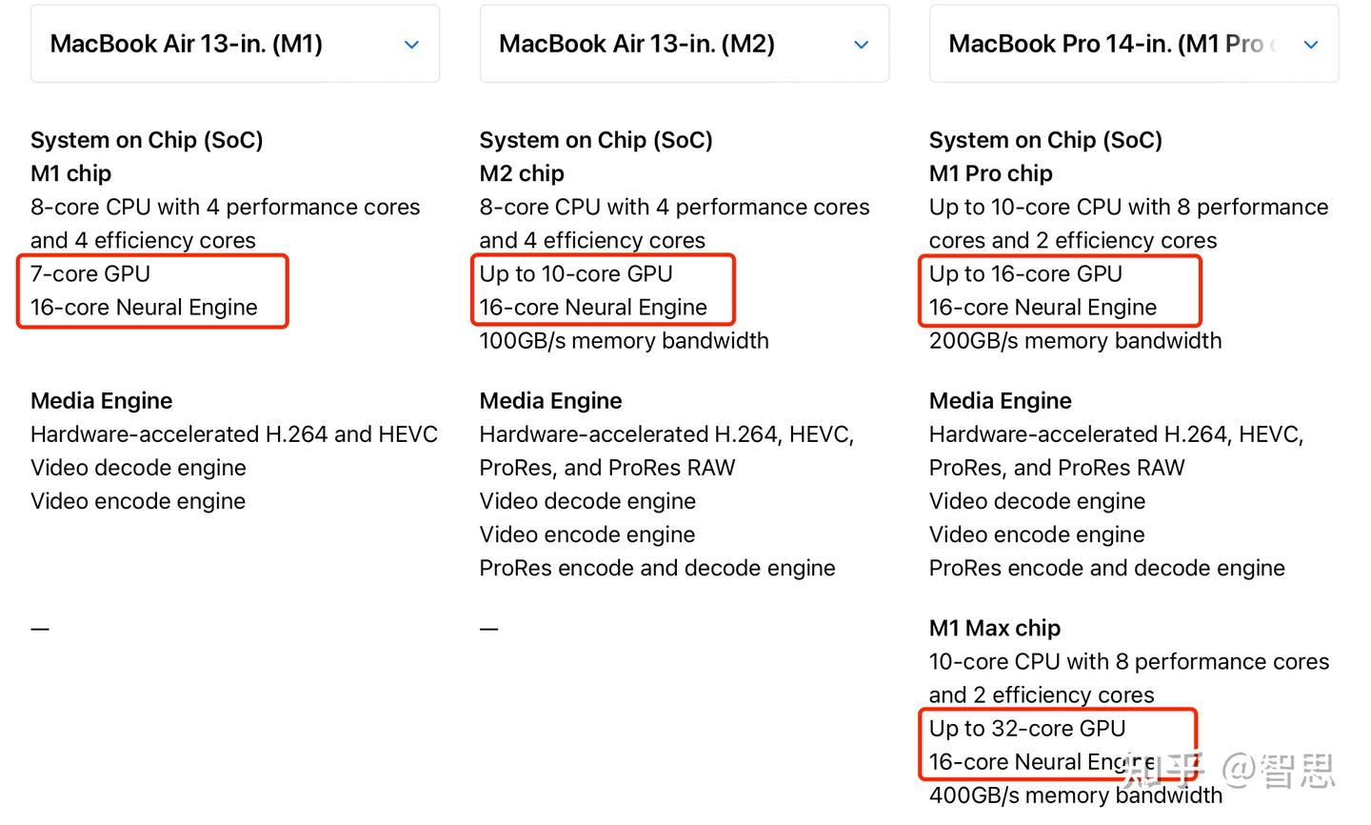Click the M1 chip heading
The height and width of the screenshot is (825, 1371).
70,173
